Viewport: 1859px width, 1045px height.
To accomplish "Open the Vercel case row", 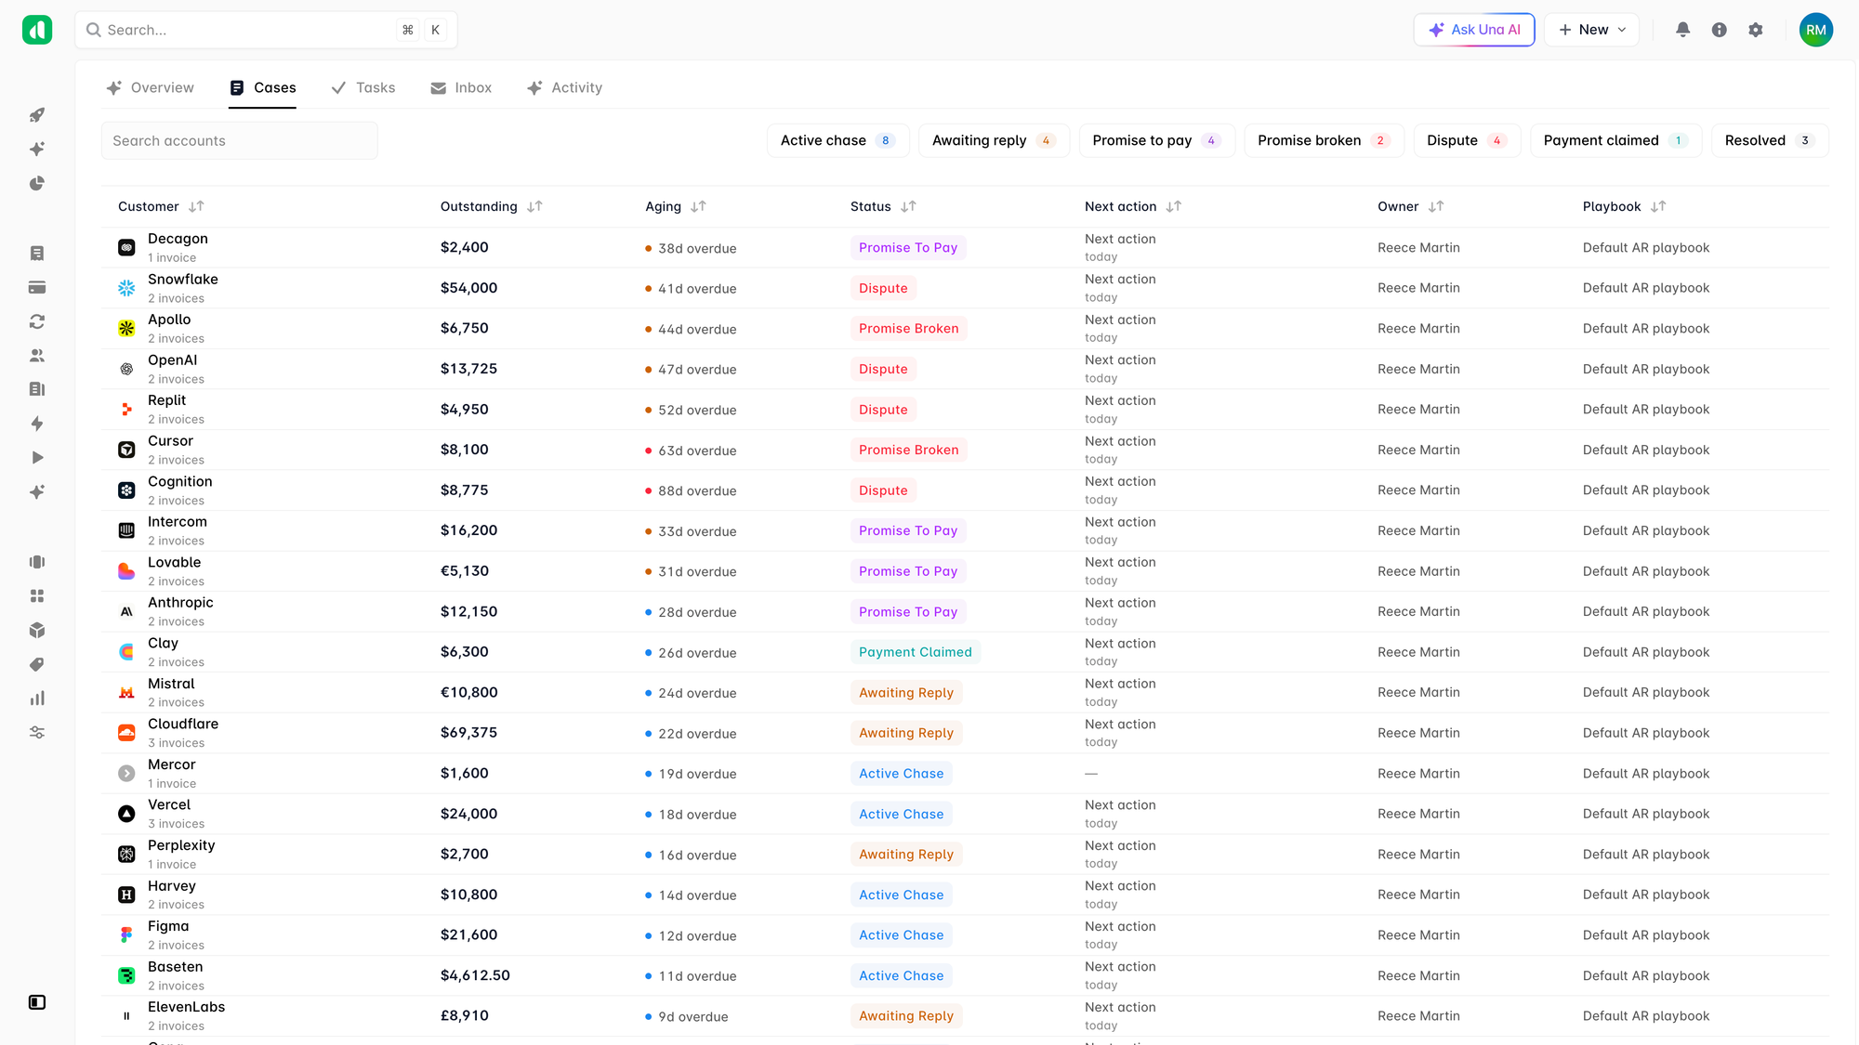I will click(x=965, y=814).
